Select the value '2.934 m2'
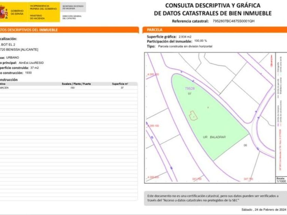The width and height of the screenshot is (287, 215). coord(185,37)
